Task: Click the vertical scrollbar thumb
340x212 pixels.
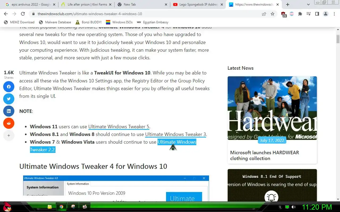Action: coord(338,39)
